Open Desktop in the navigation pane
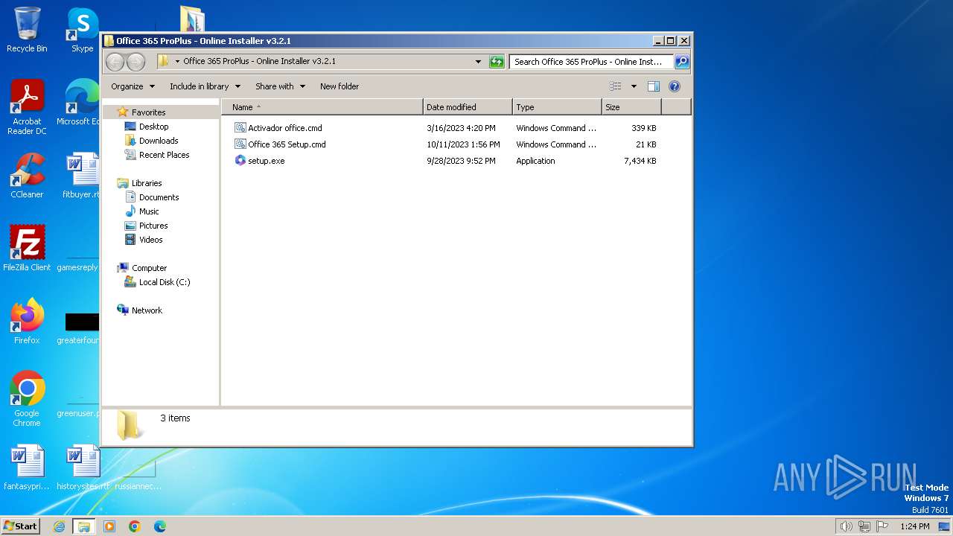The width and height of the screenshot is (953, 536). pos(154,127)
